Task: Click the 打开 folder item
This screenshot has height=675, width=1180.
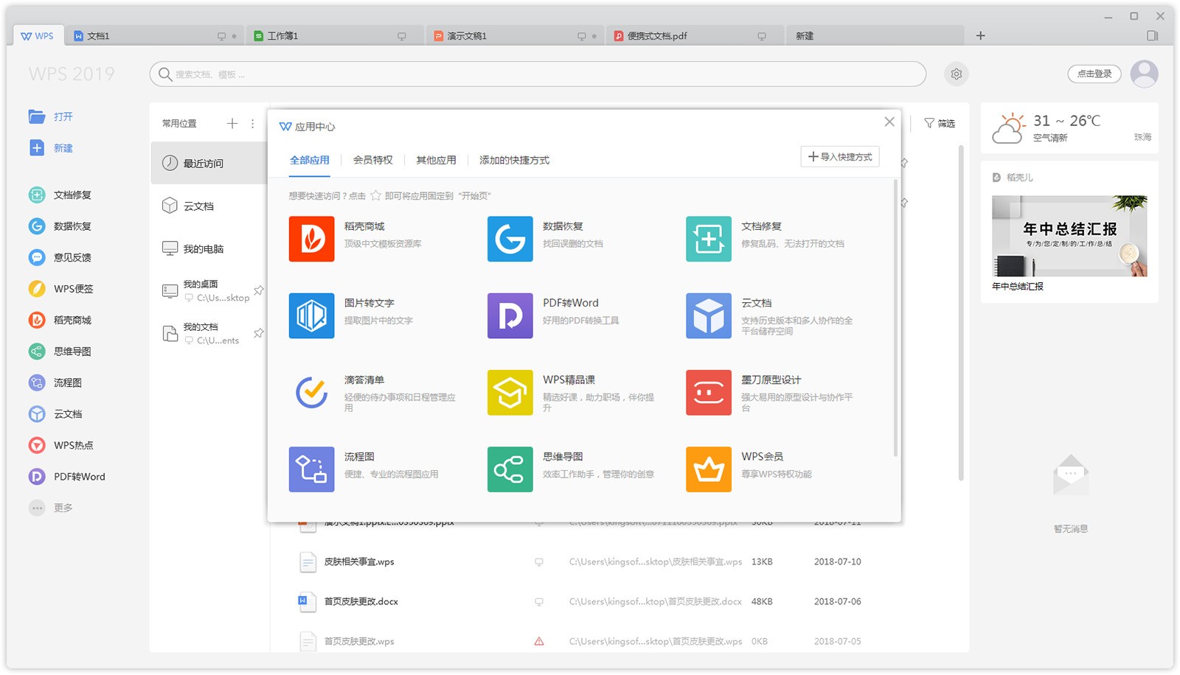Action: (x=51, y=116)
